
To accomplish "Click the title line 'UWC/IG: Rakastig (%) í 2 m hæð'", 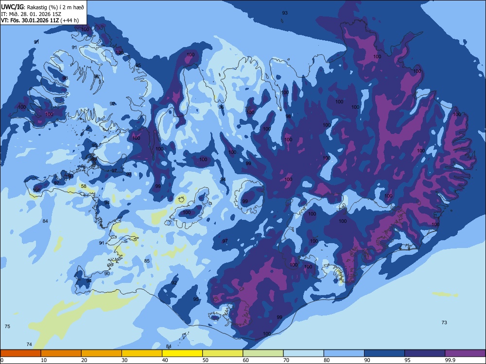I will point(42,7).
